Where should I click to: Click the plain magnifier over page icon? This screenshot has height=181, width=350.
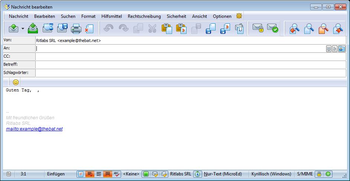(x=309, y=29)
